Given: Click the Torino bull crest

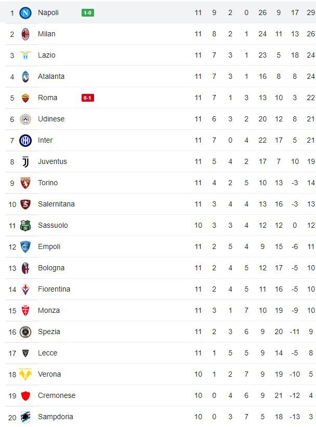Looking at the screenshot, I should click(x=25, y=183).
